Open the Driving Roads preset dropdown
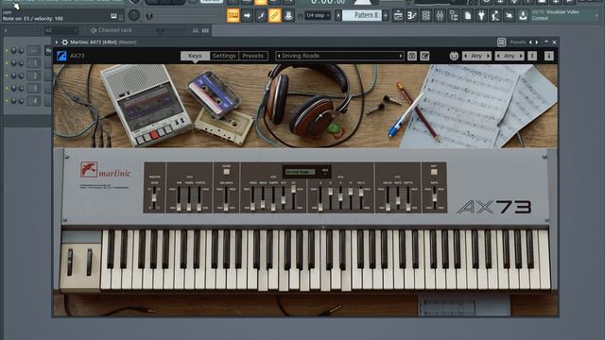The height and width of the screenshot is (340, 605). [339, 56]
